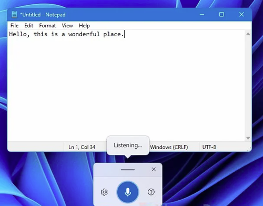Click the scrollbar down arrow
This screenshot has height=206, width=263.
(x=248, y=138)
